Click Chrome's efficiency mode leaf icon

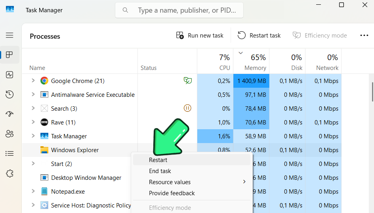(x=188, y=81)
